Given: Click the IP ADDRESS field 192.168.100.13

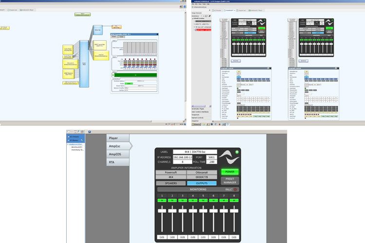Looking at the screenshot, I should tap(182, 157).
